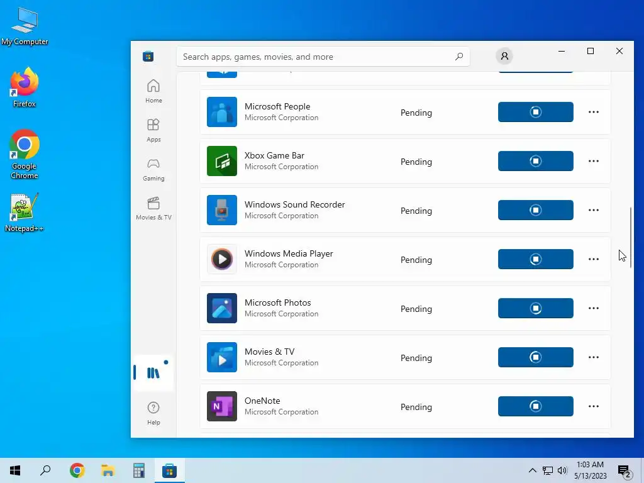Select the Notepad++ desktop shortcut
Screen dimensions: 644x483
point(25,213)
